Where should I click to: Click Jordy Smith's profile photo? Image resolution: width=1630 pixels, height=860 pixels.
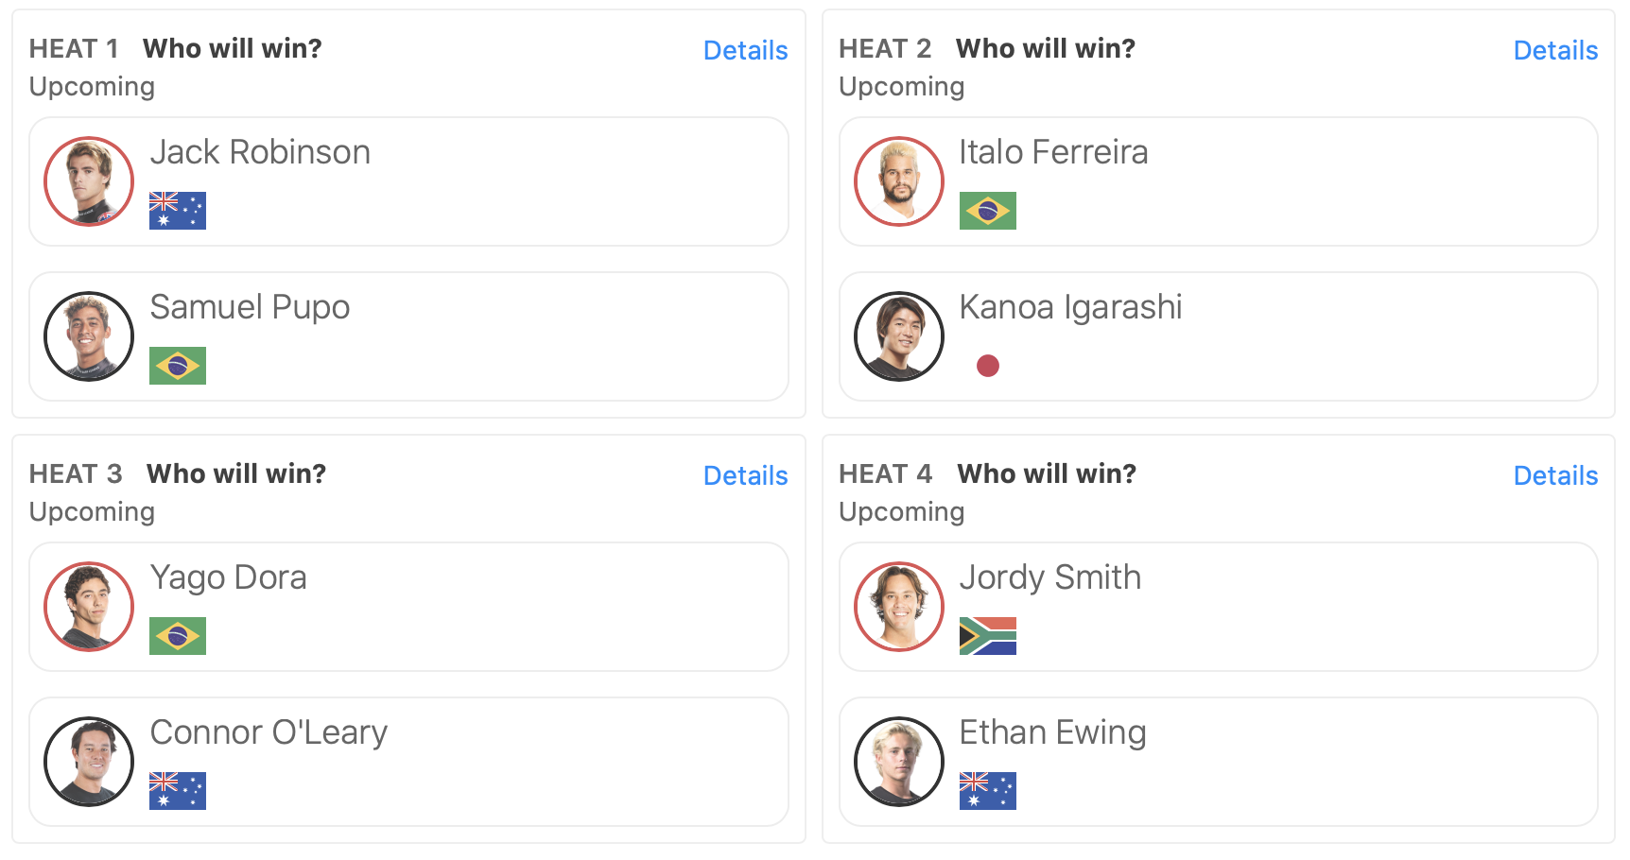898,607
